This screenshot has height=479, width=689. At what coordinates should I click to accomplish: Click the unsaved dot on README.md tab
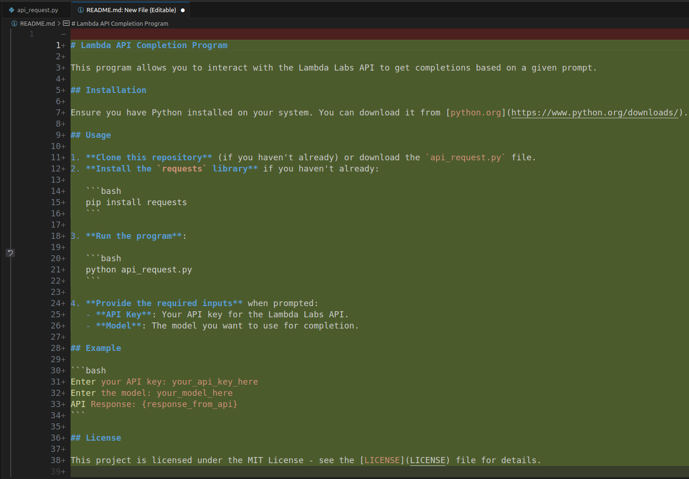point(183,10)
